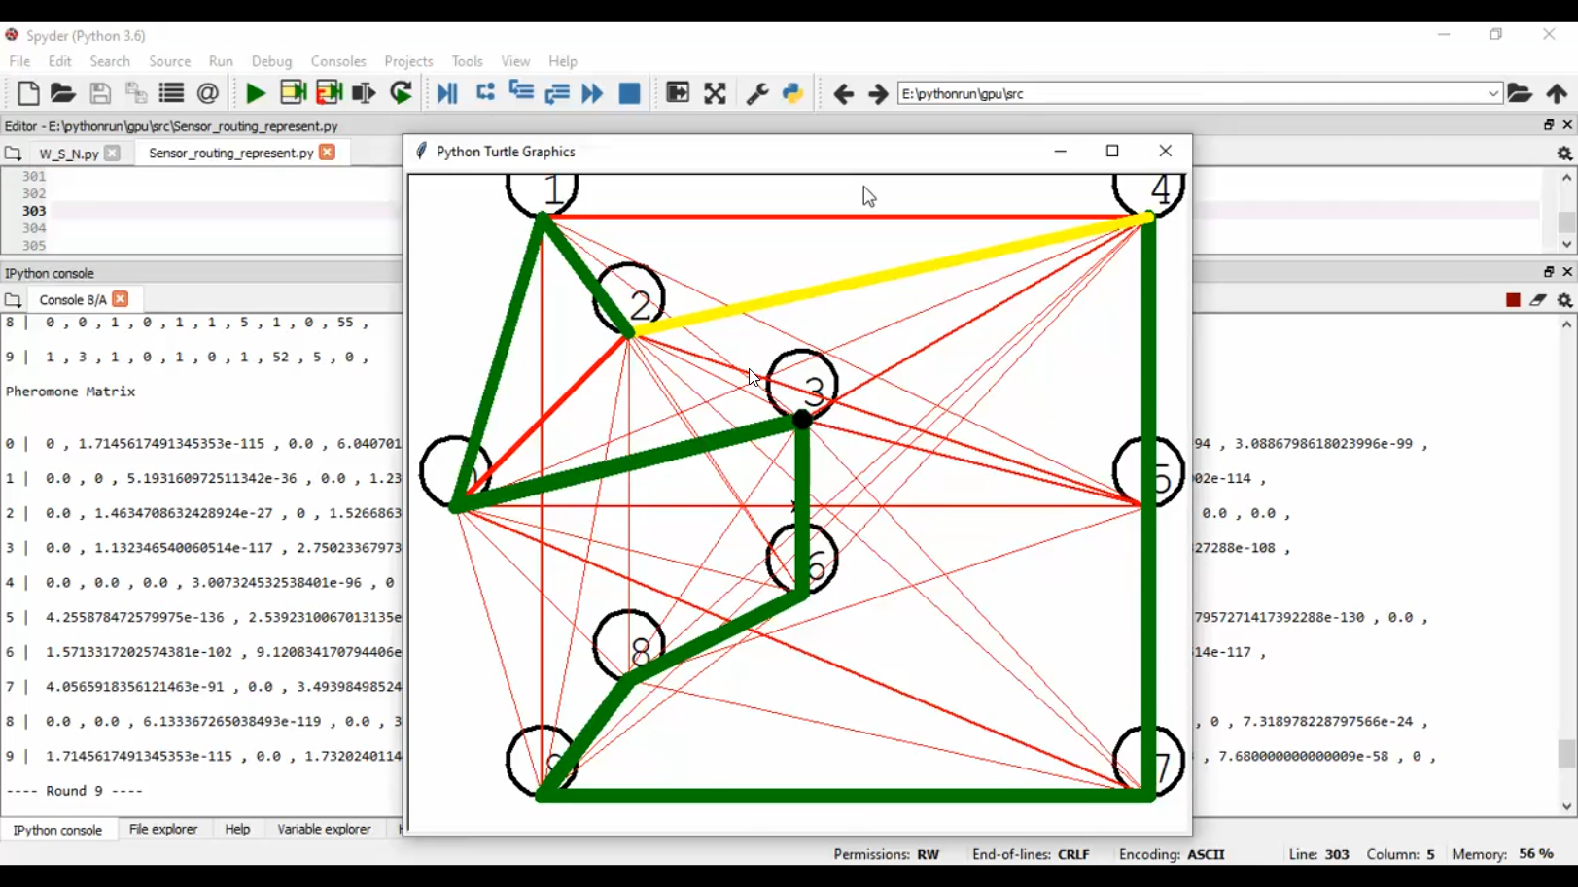This screenshot has height=887, width=1578.
Task: Click the Save file icon
Action: [x=99, y=93]
